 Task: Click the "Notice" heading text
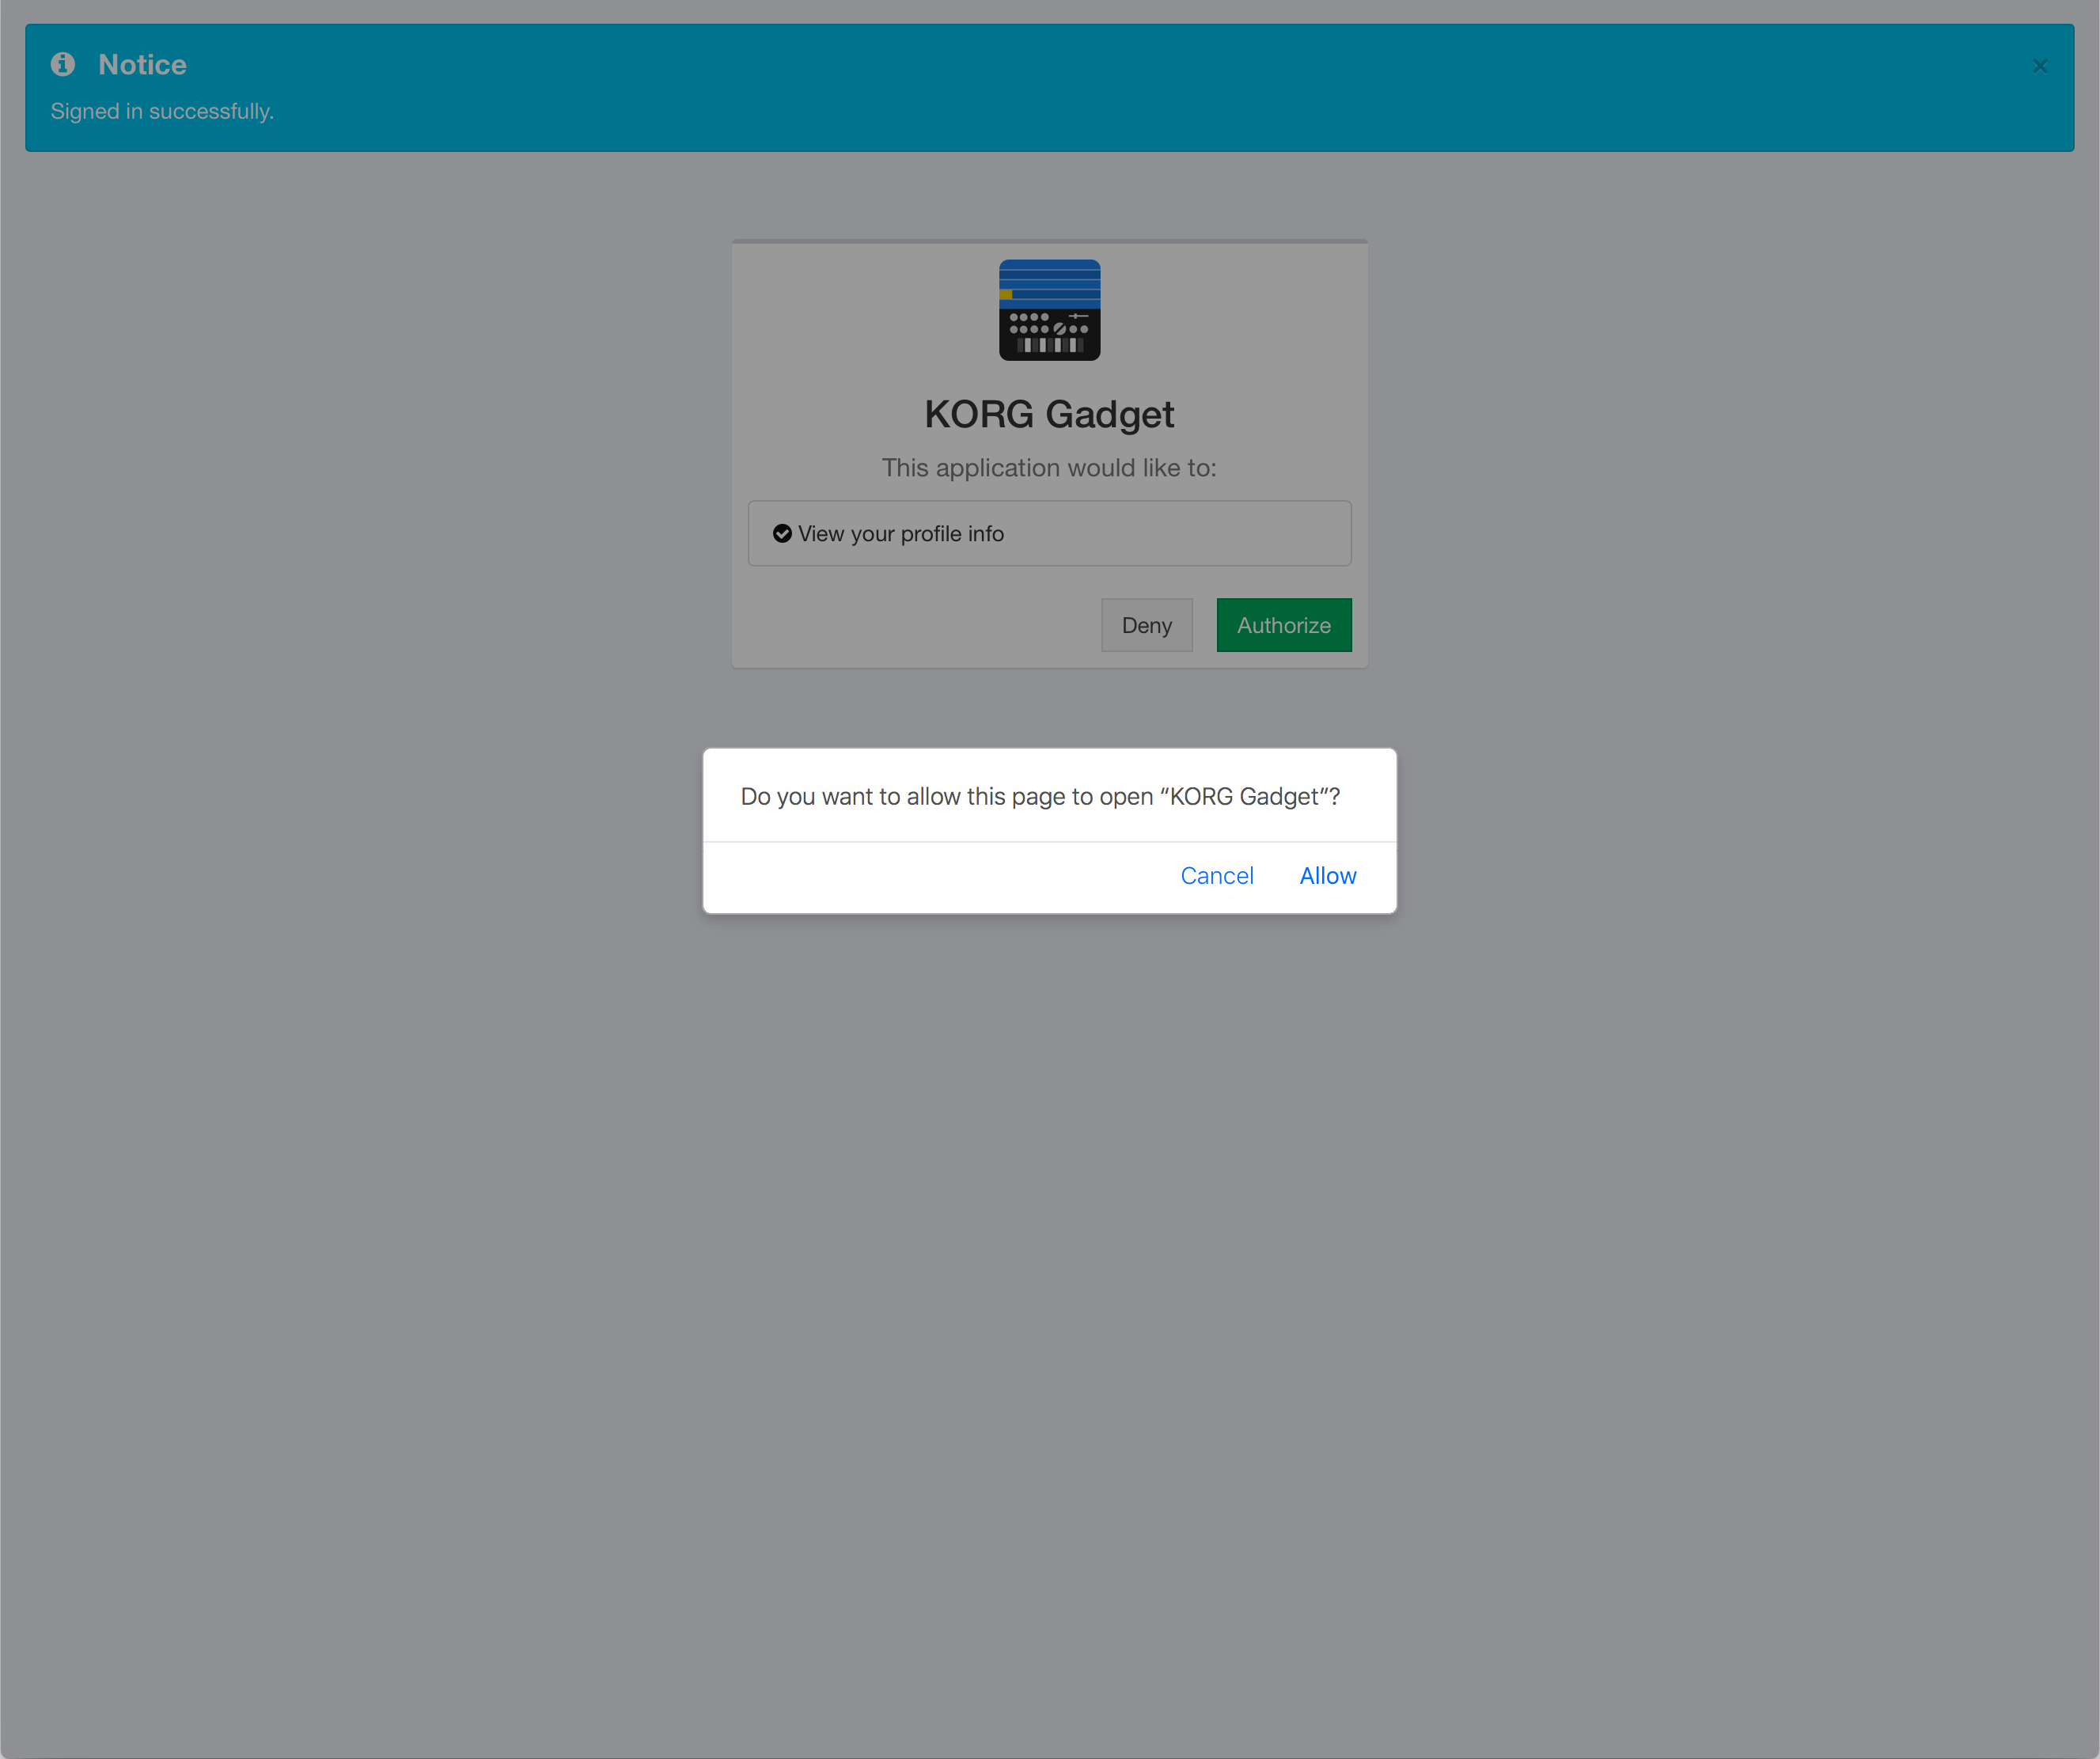(142, 64)
